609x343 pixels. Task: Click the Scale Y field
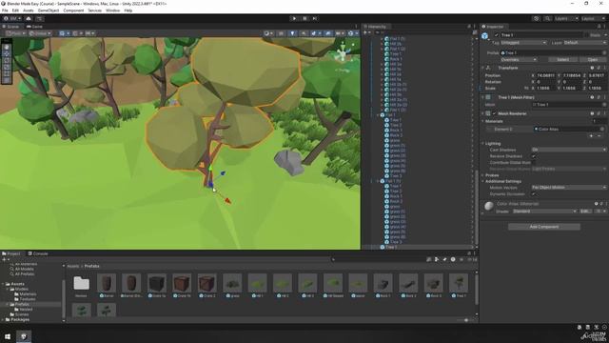572,89
